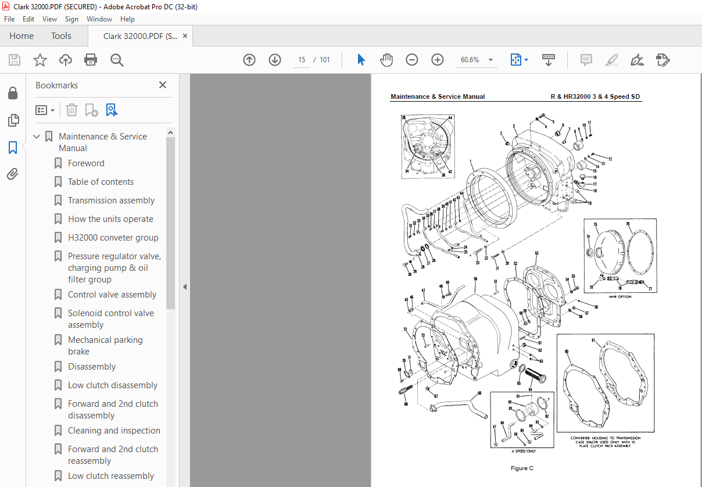This screenshot has height=487, width=702.
Task: Click the page number input field
Action: click(x=302, y=60)
